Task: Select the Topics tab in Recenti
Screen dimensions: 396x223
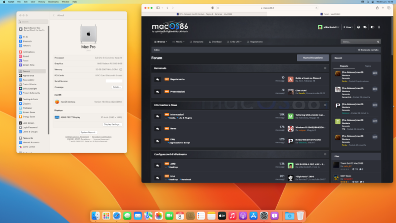Action: [x=368, y=66]
